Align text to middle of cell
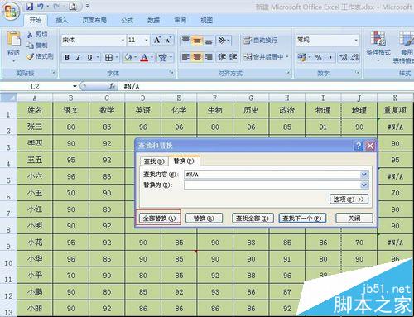 [197, 41]
